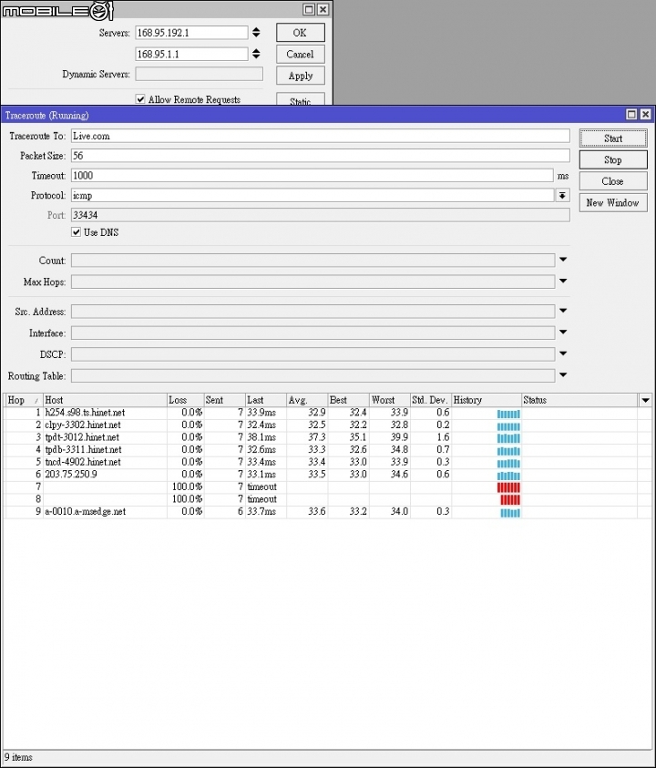Image resolution: width=656 pixels, height=768 pixels.
Task: Apply the DNS settings
Action: tap(301, 76)
